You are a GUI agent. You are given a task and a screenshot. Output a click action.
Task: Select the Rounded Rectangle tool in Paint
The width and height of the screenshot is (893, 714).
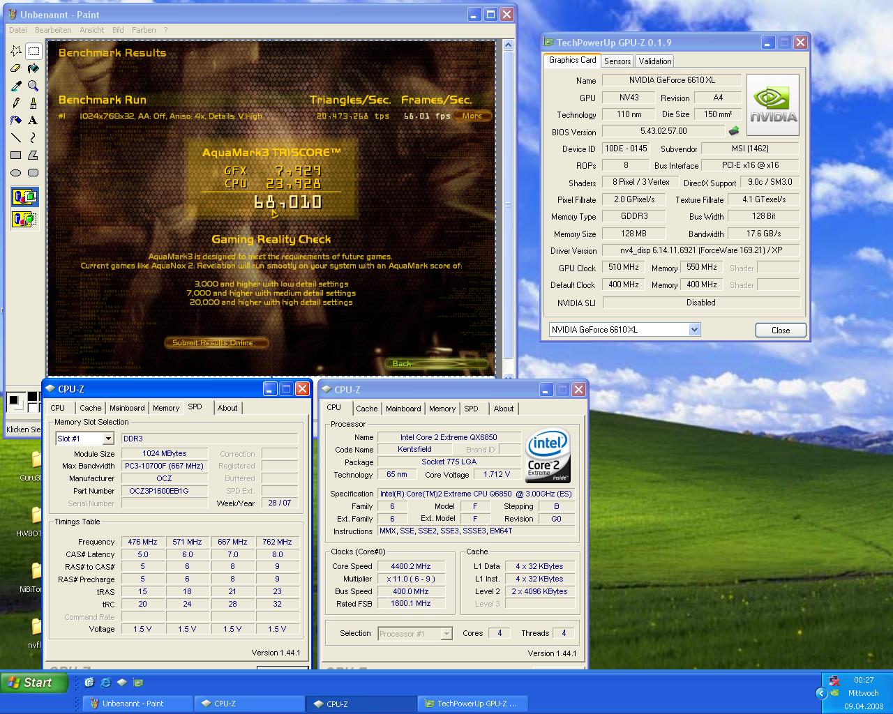tap(33, 173)
